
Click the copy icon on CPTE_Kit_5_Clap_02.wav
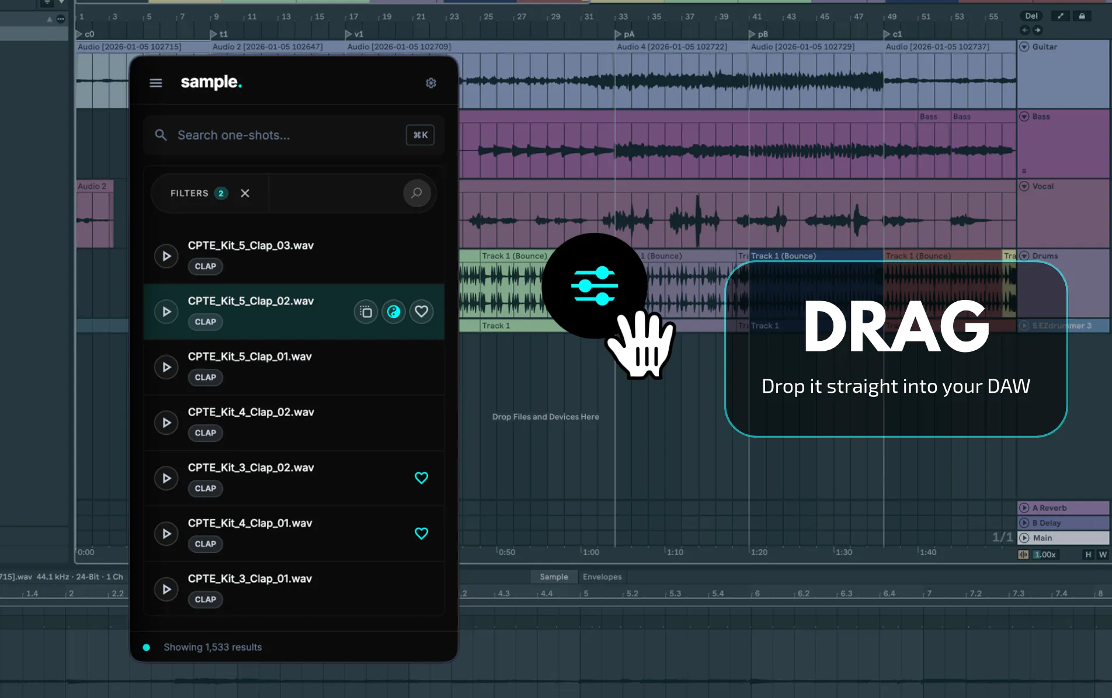366,312
